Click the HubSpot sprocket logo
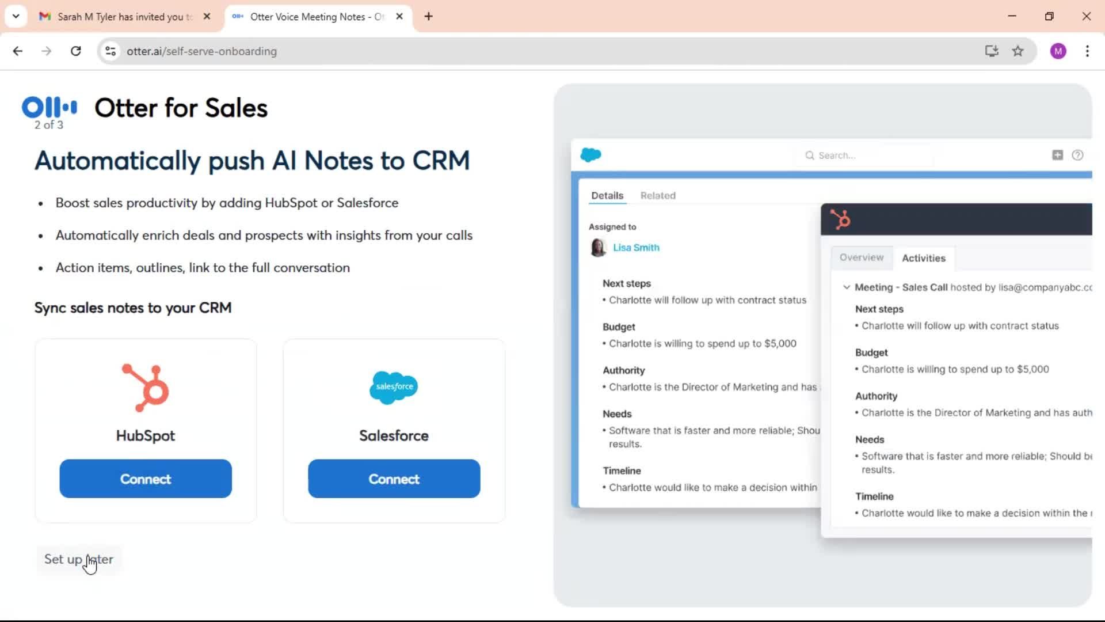This screenshot has width=1105, height=622. tap(146, 388)
